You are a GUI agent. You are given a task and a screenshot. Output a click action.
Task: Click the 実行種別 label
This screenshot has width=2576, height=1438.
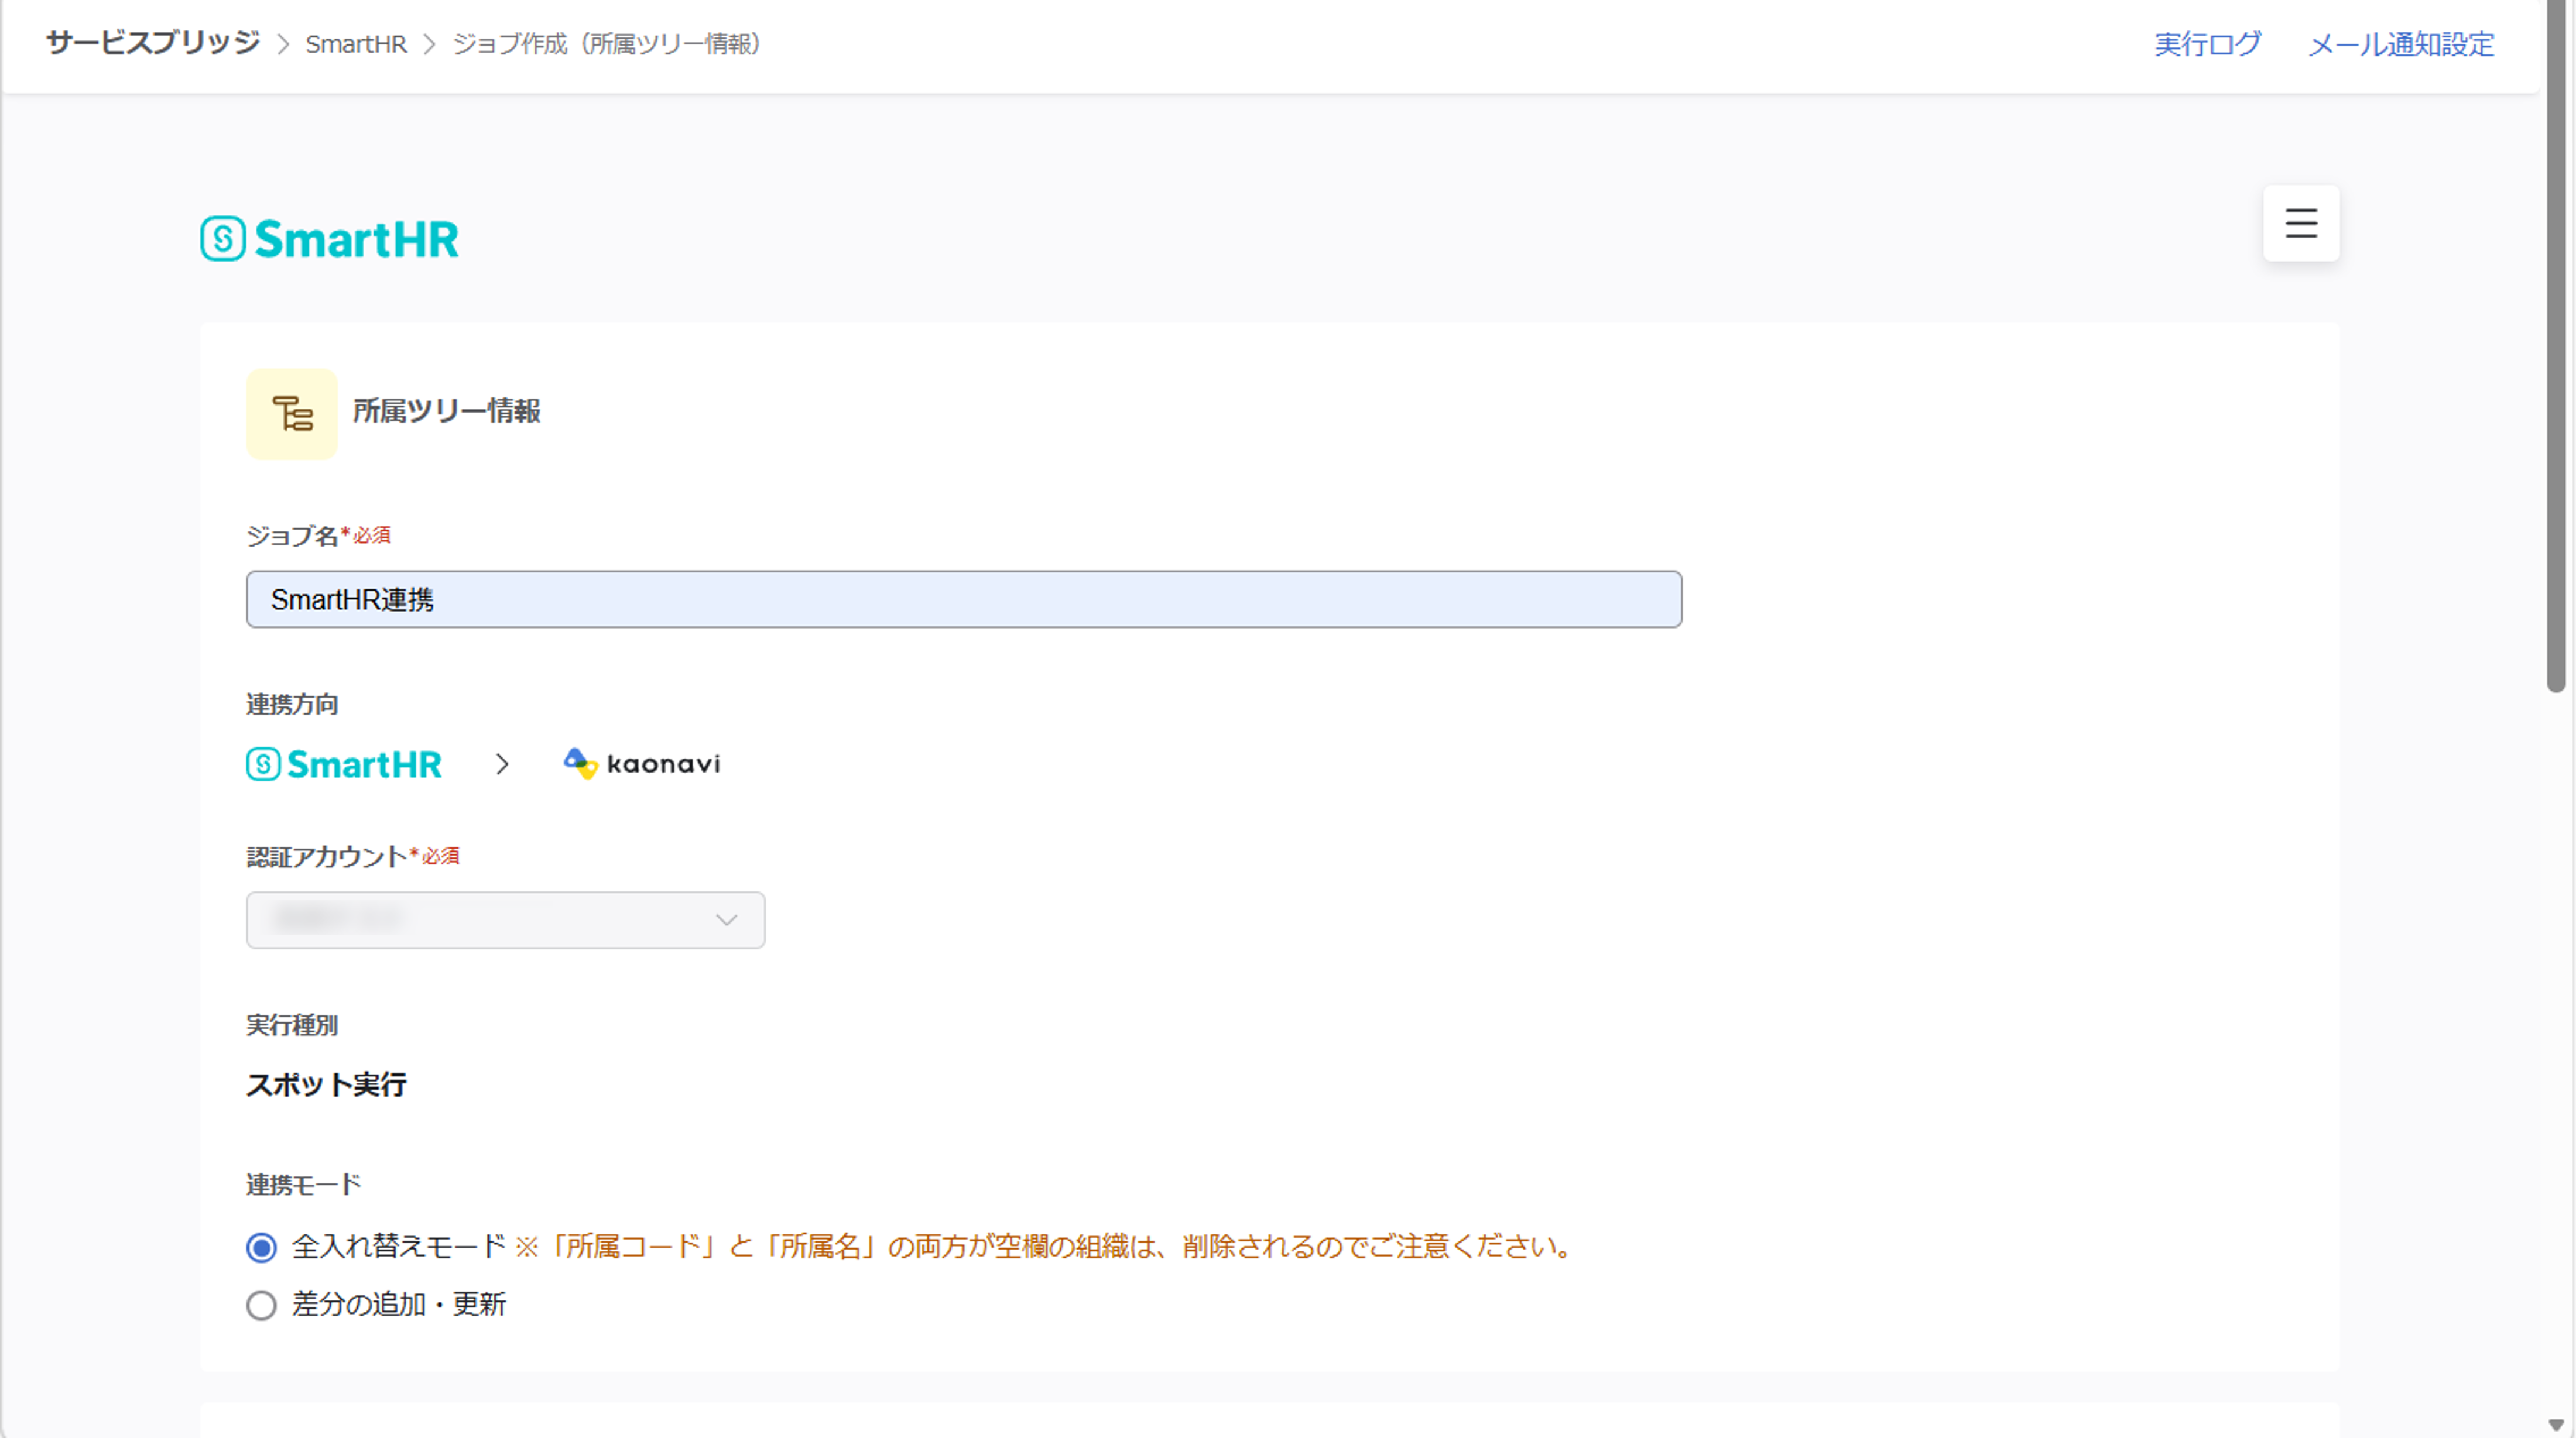[292, 1025]
